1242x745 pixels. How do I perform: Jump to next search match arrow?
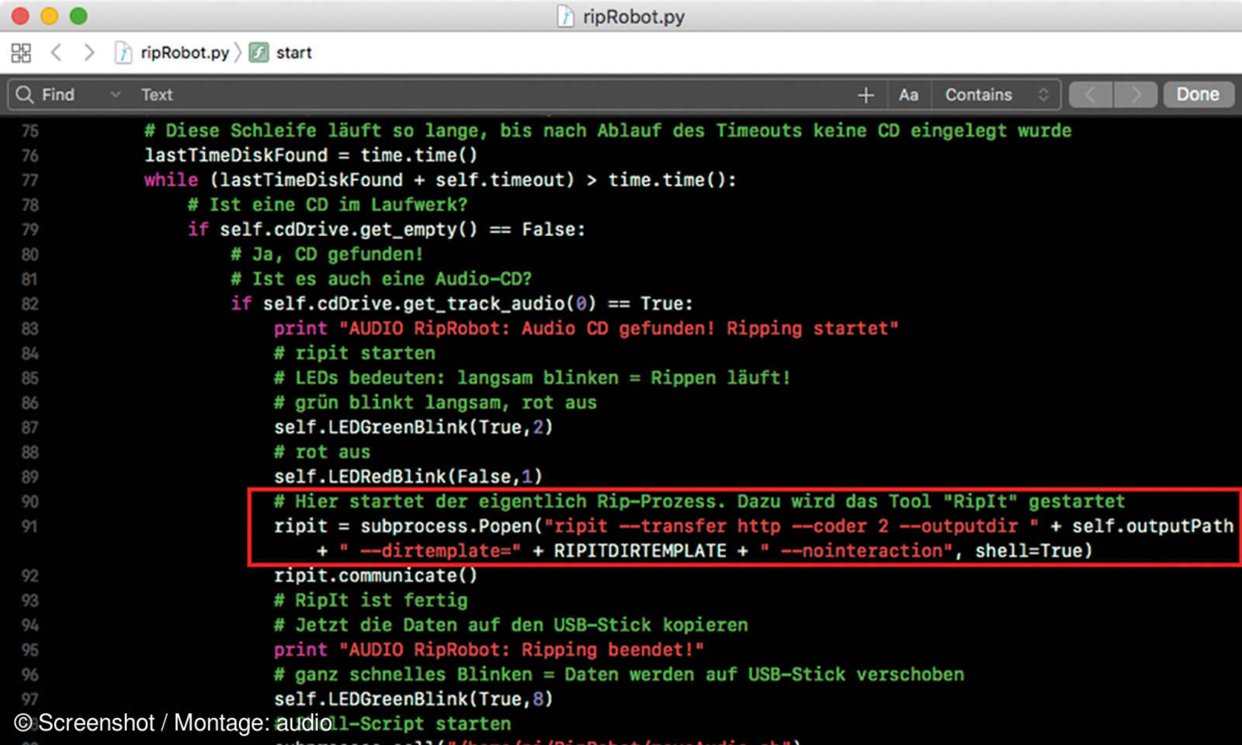(x=1136, y=95)
